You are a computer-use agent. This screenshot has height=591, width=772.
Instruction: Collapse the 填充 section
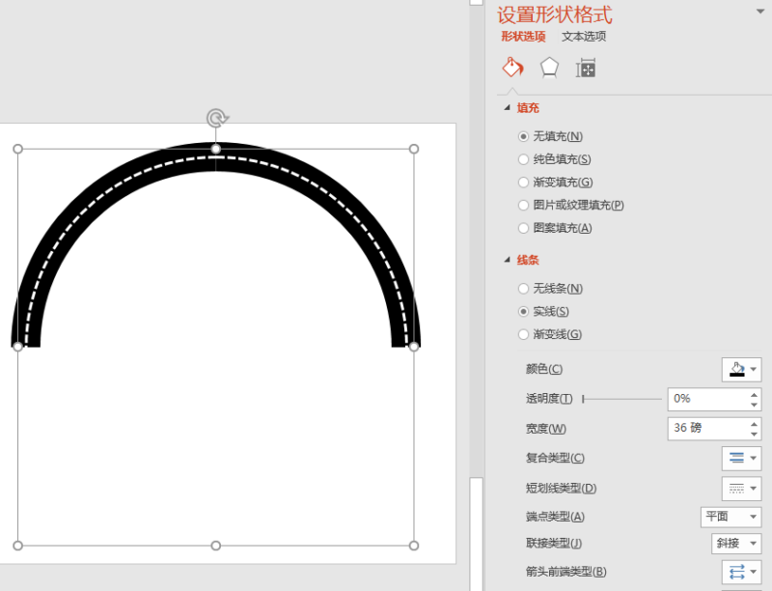pos(508,108)
